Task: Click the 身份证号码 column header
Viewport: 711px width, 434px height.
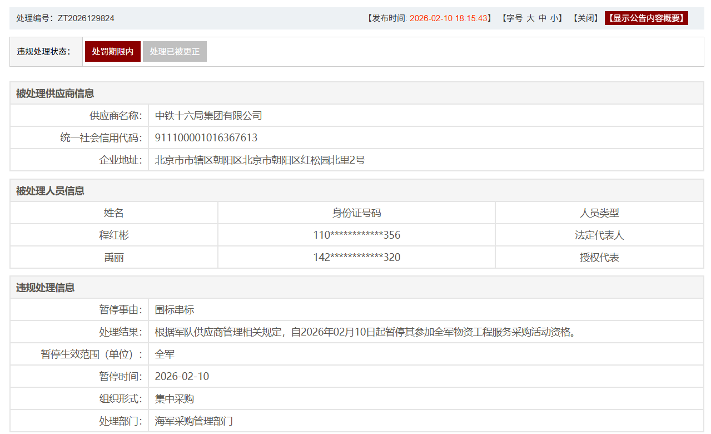Action: tap(356, 213)
